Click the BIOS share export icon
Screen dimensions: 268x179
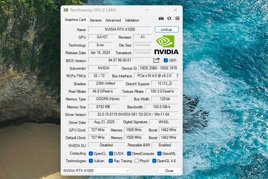tap(156, 60)
